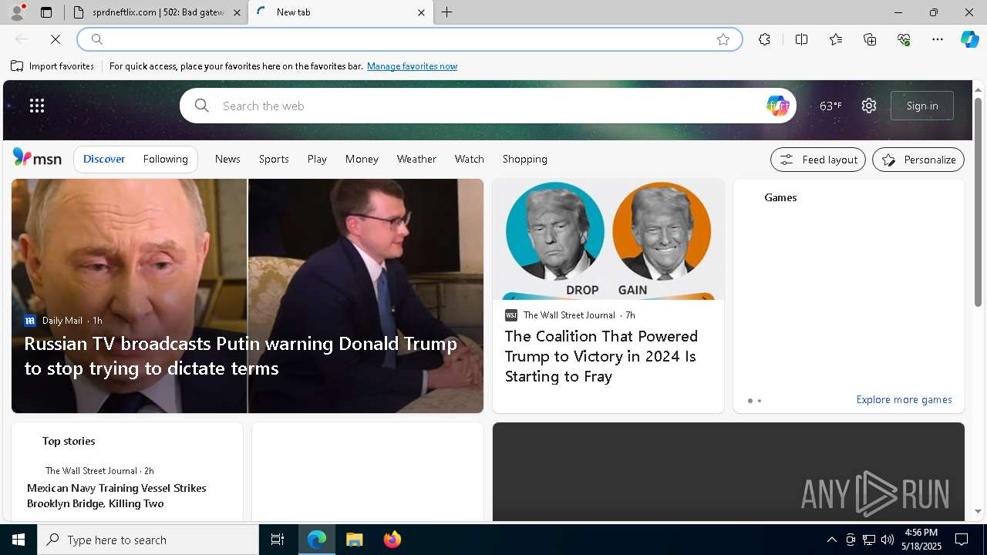
Task: Open page settings gear icon
Action: (869, 106)
